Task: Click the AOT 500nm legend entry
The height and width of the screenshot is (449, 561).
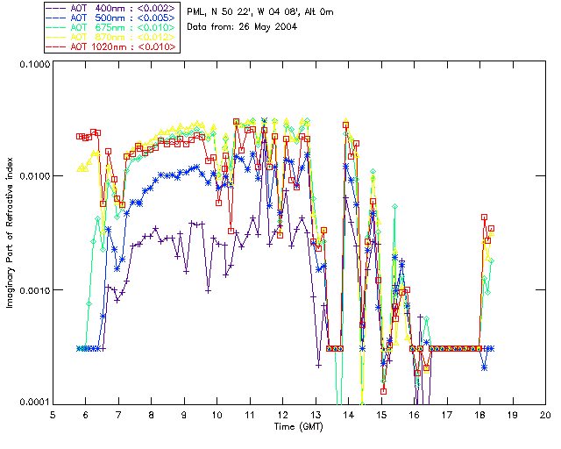Action: (111, 18)
